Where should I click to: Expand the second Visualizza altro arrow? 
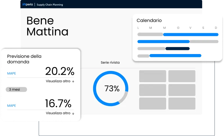click(x=73, y=113)
